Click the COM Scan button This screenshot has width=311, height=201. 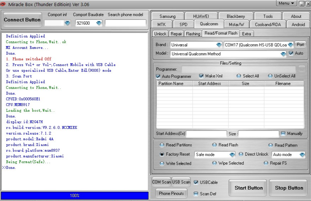click(161, 182)
